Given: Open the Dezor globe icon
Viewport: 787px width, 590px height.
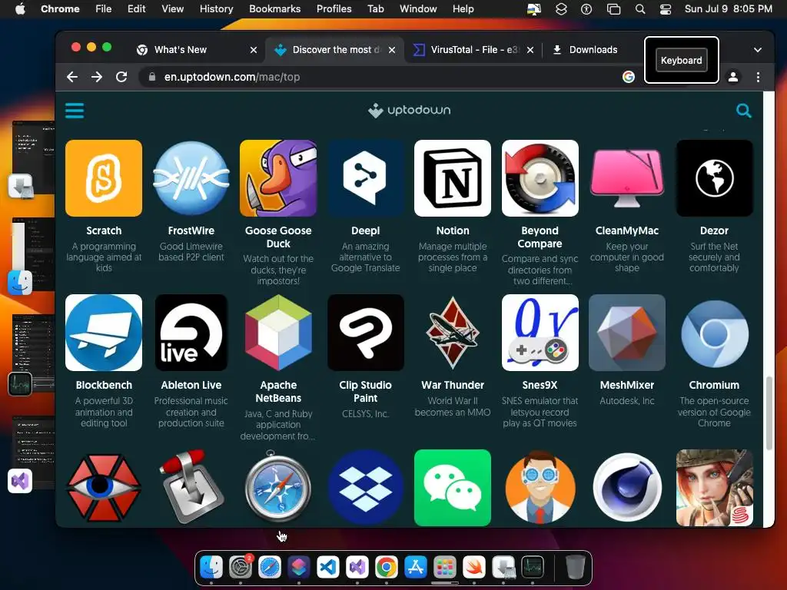Looking at the screenshot, I should tap(714, 178).
